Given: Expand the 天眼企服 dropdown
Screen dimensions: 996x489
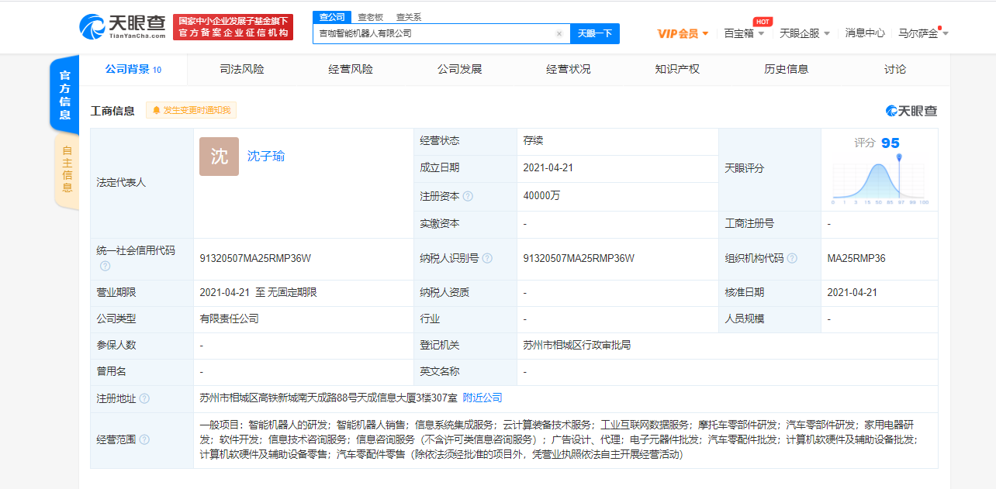Looking at the screenshot, I should pos(804,33).
